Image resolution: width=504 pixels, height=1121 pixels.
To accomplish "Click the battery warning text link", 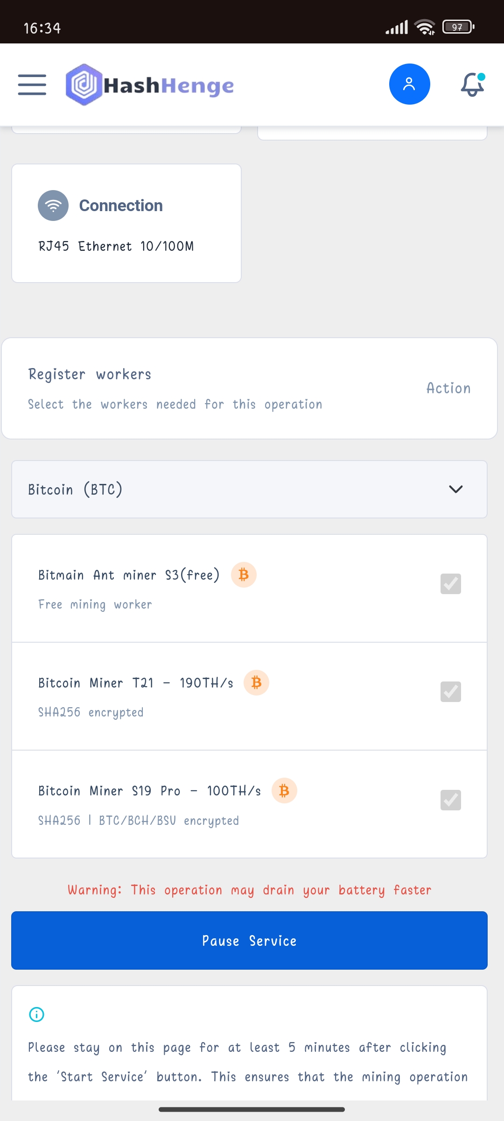I will click(x=250, y=889).
